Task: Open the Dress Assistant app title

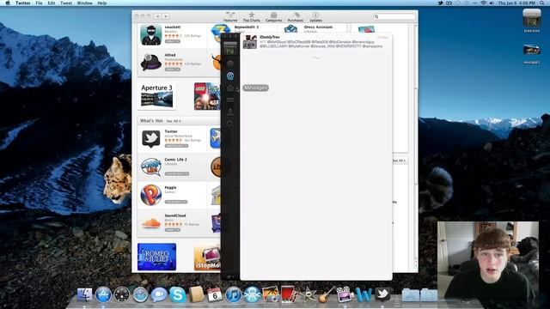Action: pyautogui.click(x=318, y=27)
